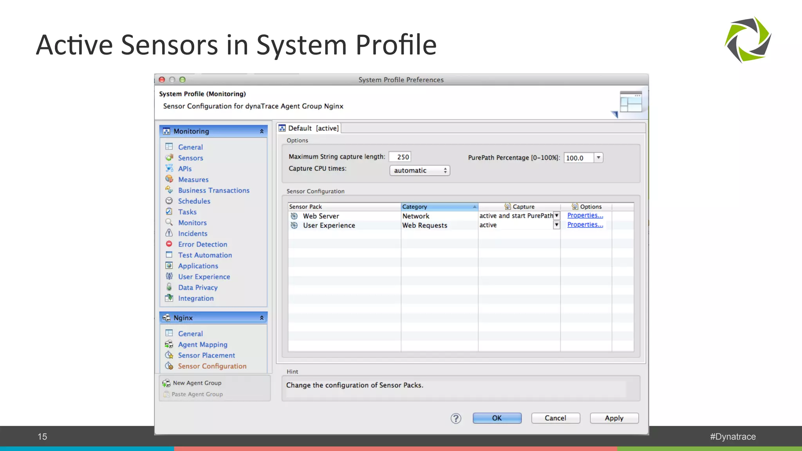The image size is (802, 451).
Task: Click the red Error Detection icon
Action: tap(169, 244)
